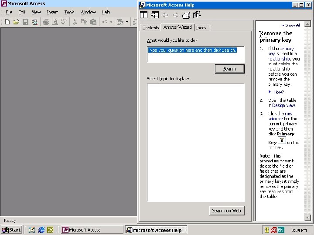Click the Back arrow in Help toolbar
The width and height of the screenshot is (314, 235).
[165, 15]
